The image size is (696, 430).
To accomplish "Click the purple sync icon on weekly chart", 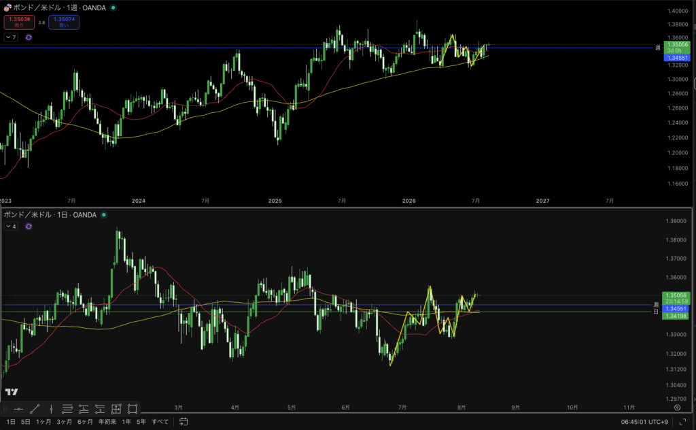I will (x=29, y=37).
